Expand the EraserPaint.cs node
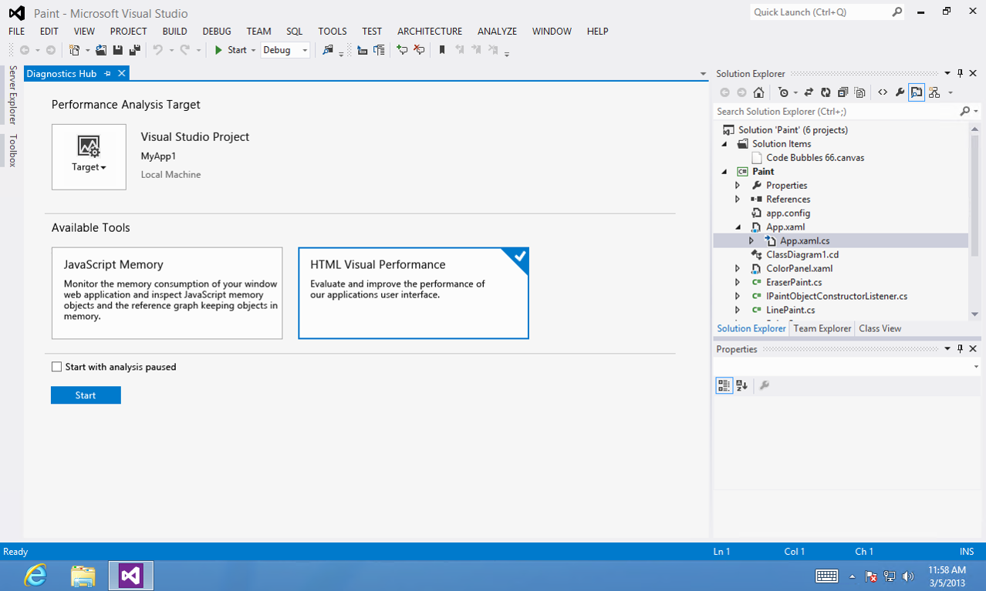 point(738,282)
